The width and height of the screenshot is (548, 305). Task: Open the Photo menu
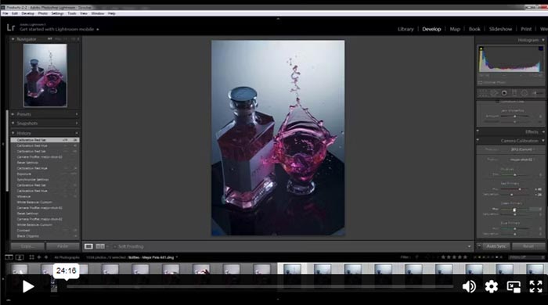coord(42,13)
